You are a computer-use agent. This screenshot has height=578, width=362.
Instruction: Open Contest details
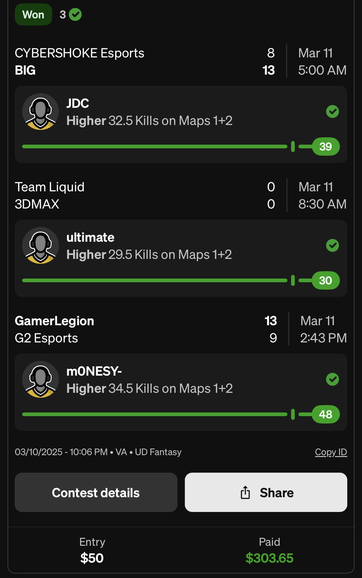click(x=96, y=492)
